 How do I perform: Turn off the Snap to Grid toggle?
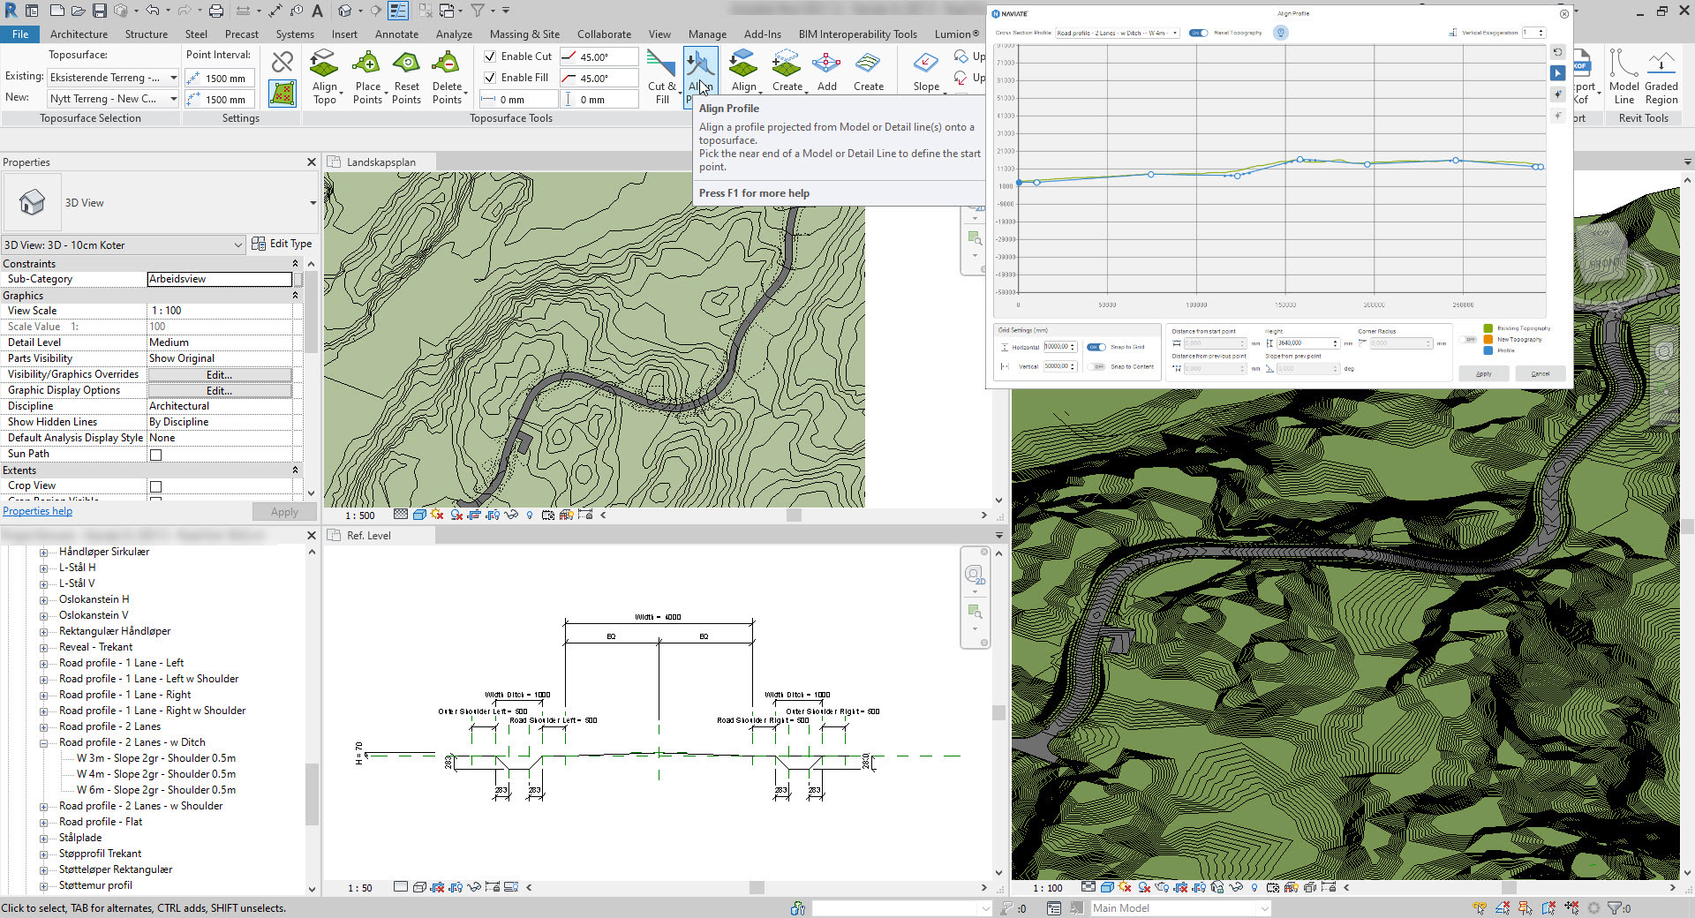pyautogui.click(x=1095, y=347)
